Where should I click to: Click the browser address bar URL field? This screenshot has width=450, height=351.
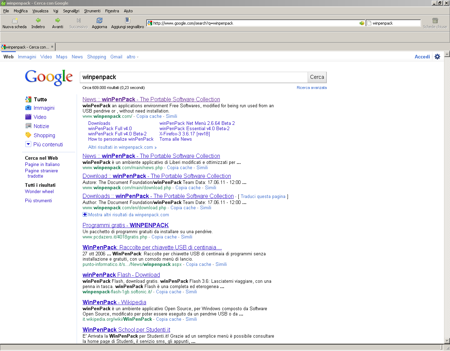(x=256, y=23)
